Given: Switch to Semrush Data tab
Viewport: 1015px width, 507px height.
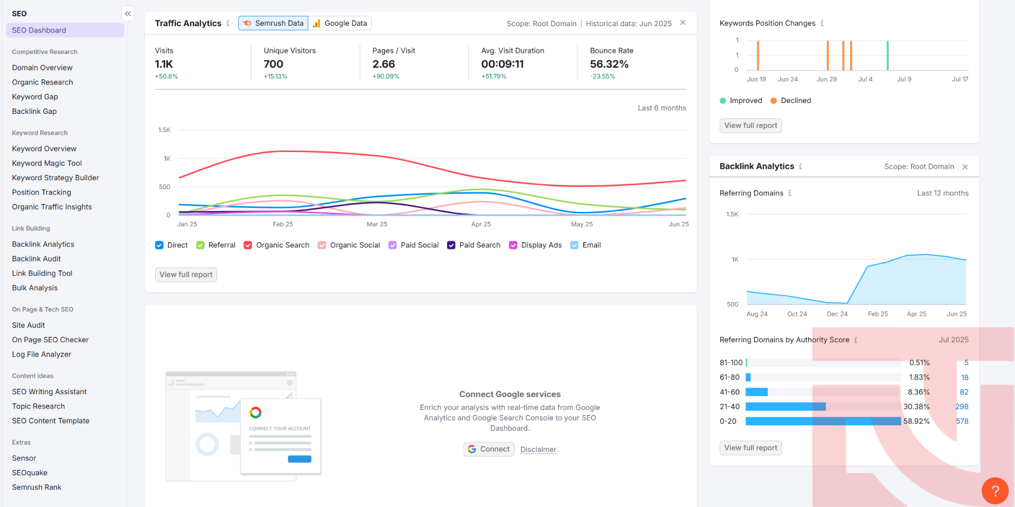Looking at the screenshot, I should pyautogui.click(x=273, y=23).
